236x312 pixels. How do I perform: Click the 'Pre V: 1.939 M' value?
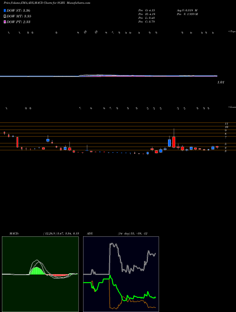click(187, 14)
